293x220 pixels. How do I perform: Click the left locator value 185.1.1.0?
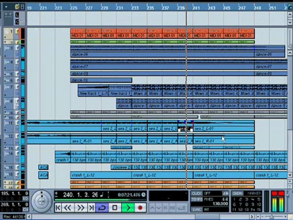[x=15, y=193]
